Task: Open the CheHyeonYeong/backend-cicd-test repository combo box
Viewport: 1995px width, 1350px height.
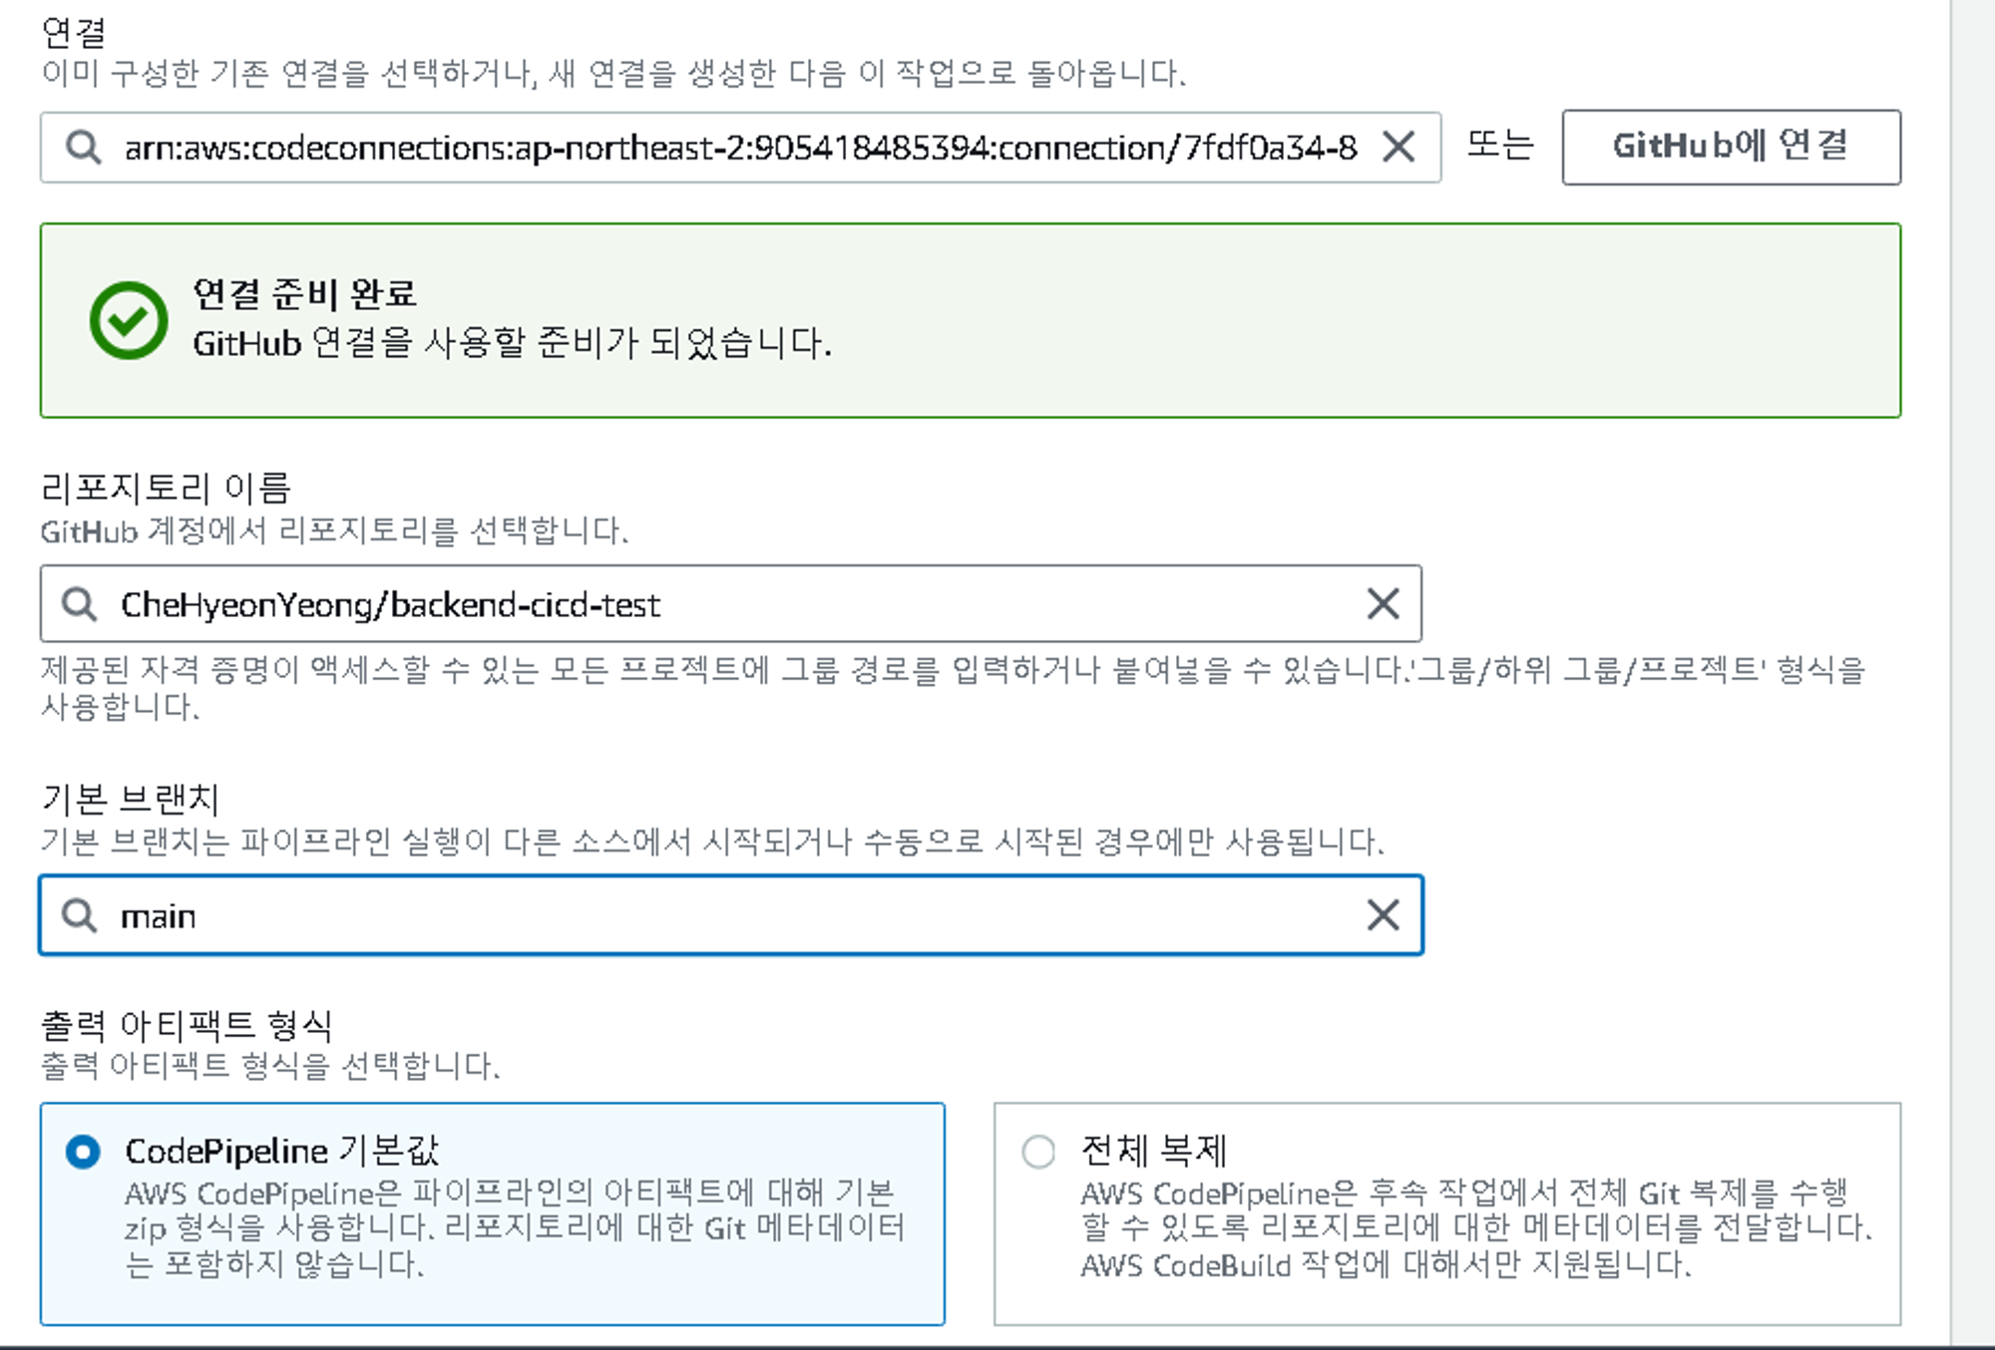Action: coord(698,604)
